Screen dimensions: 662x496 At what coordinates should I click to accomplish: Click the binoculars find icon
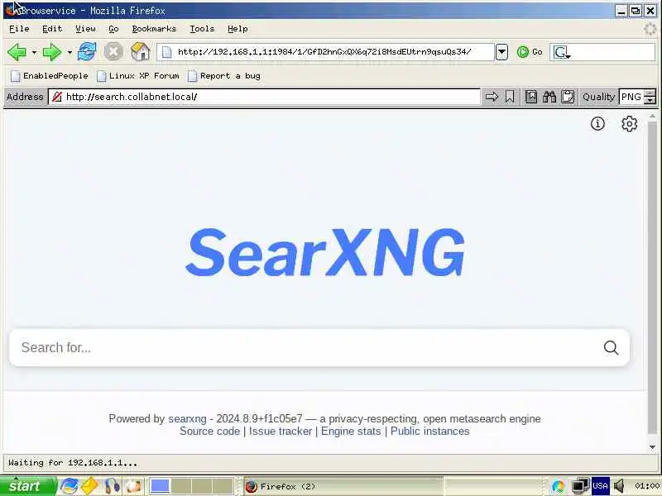(x=549, y=97)
